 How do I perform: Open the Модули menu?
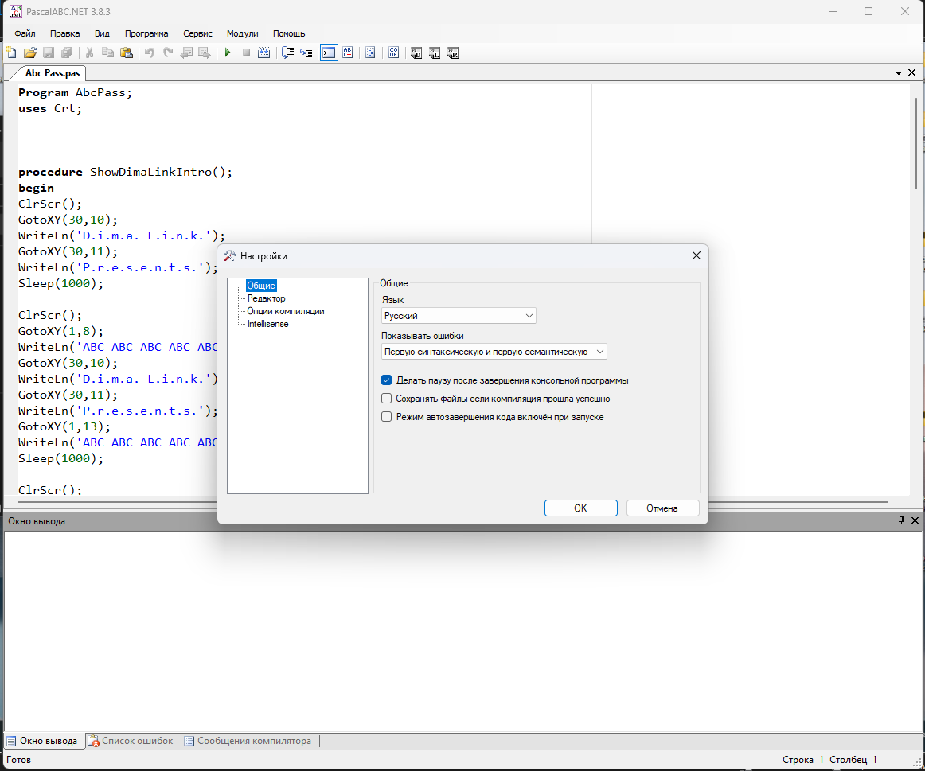pos(243,33)
